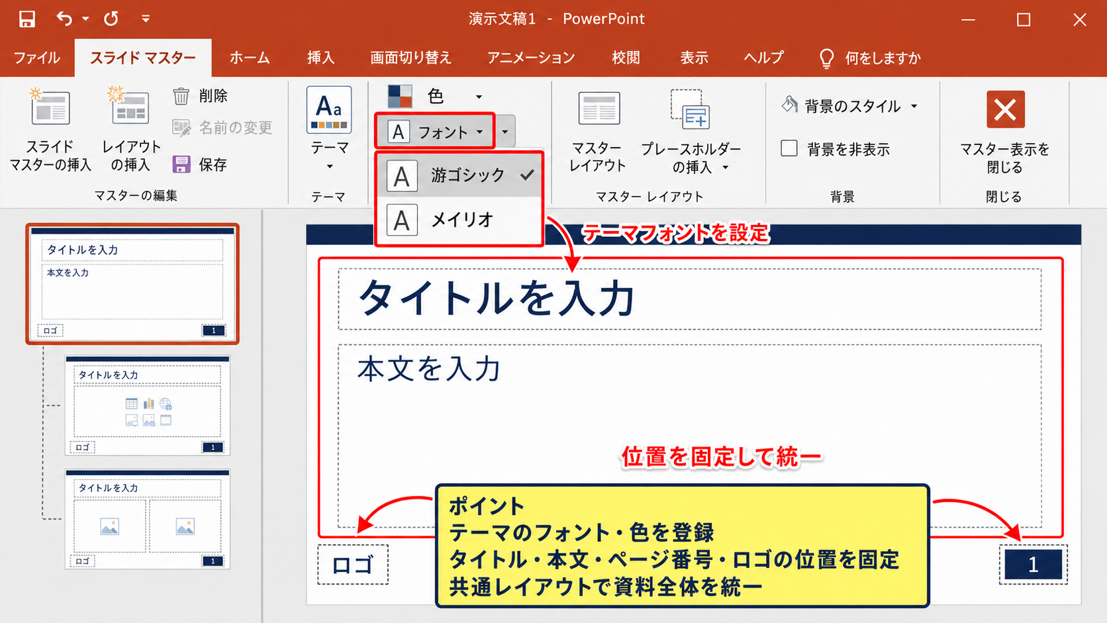Image resolution: width=1107 pixels, height=623 pixels.
Task: Toggle the 背景を非表示 checkbox
Action: 789,148
